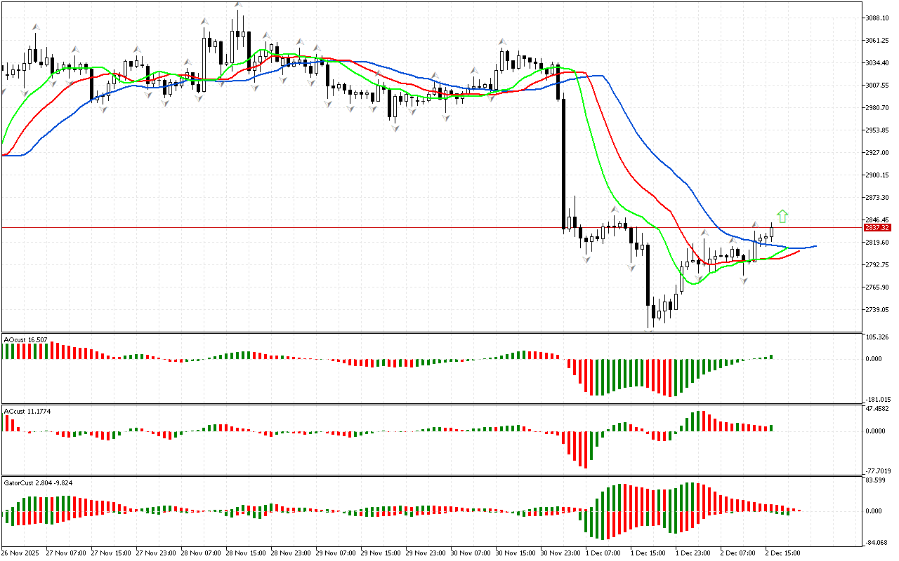This screenshot has height=561, width=899.
Task: Click the AOcust indicator label
Action: click(x=26, y=340)
